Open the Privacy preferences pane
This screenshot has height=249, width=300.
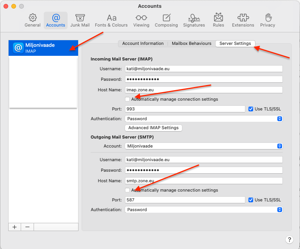[x=268, y=20]
